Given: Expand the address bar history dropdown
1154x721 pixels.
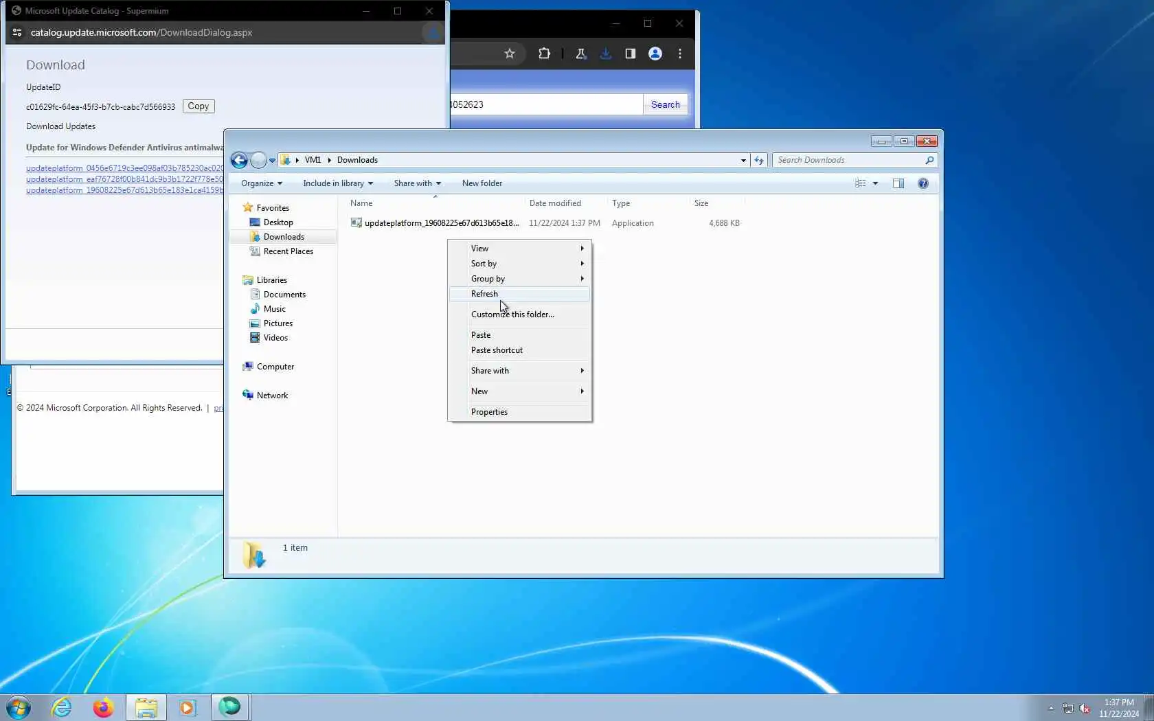Looking at the screenshot, I should tap(743, 160).
